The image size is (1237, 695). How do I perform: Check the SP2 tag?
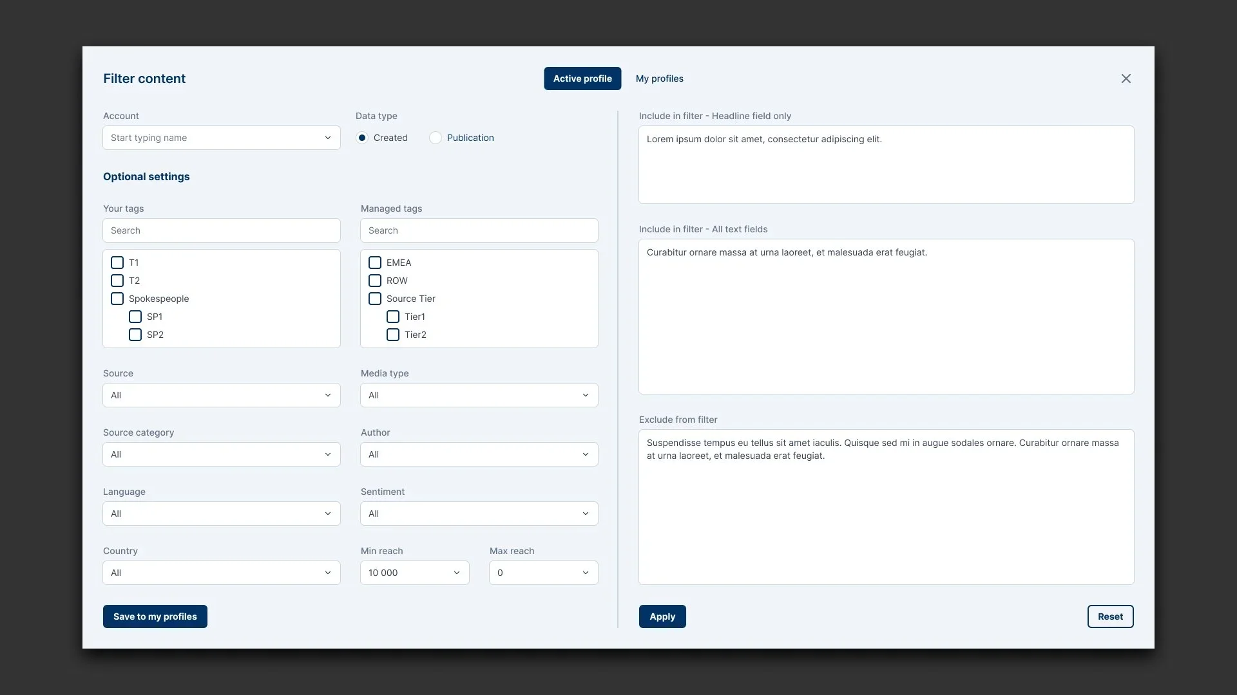pyautogui.click(x=135, y=335)
